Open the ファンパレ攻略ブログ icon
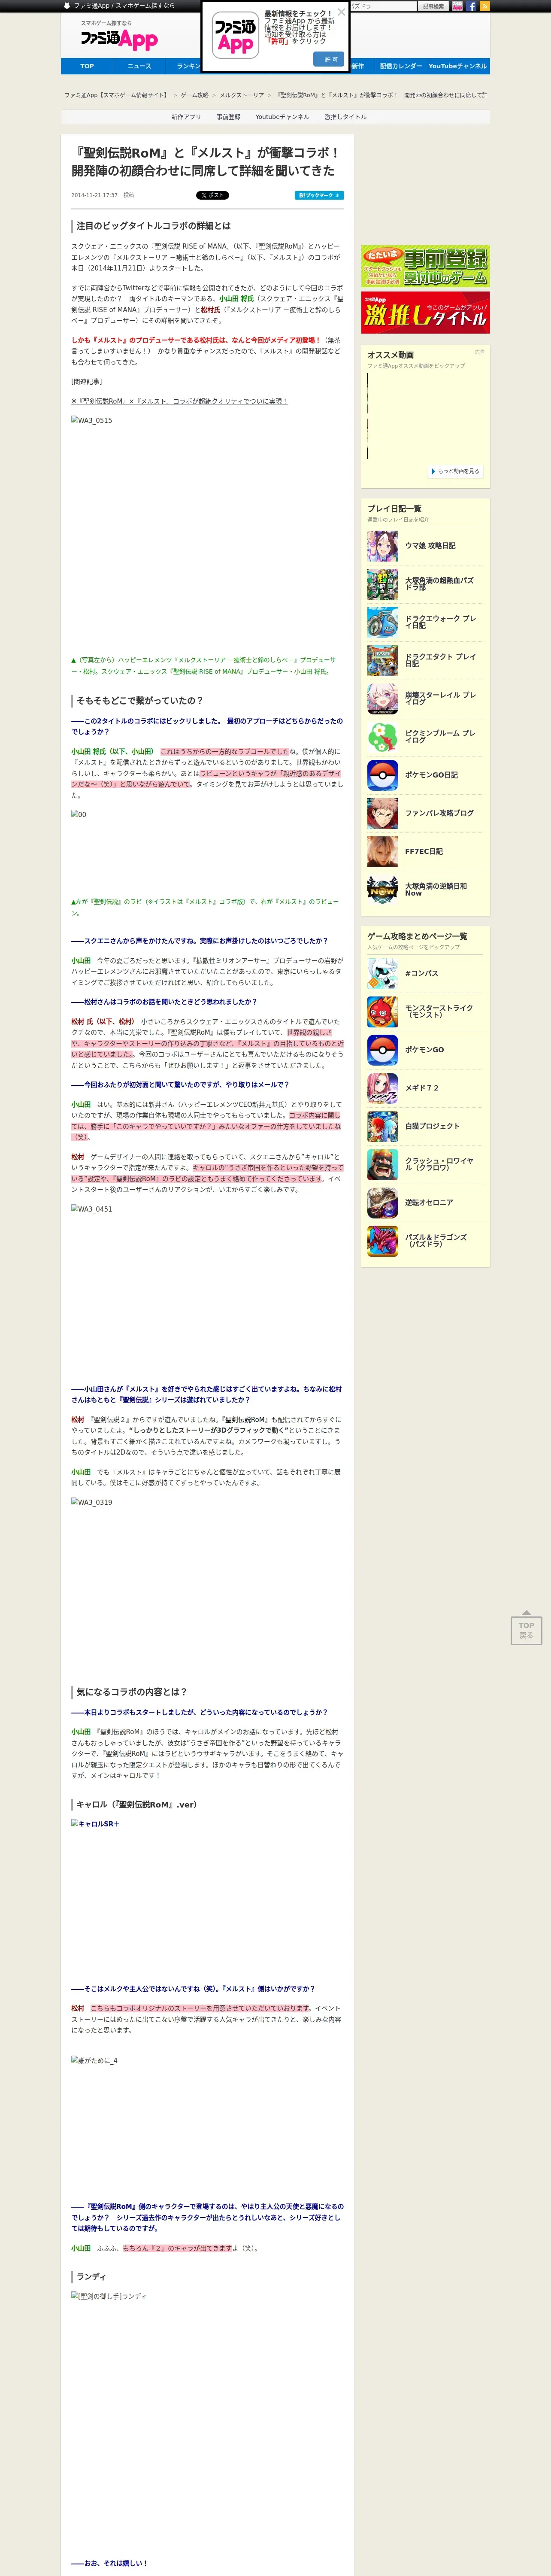 [x=382, y=813]
